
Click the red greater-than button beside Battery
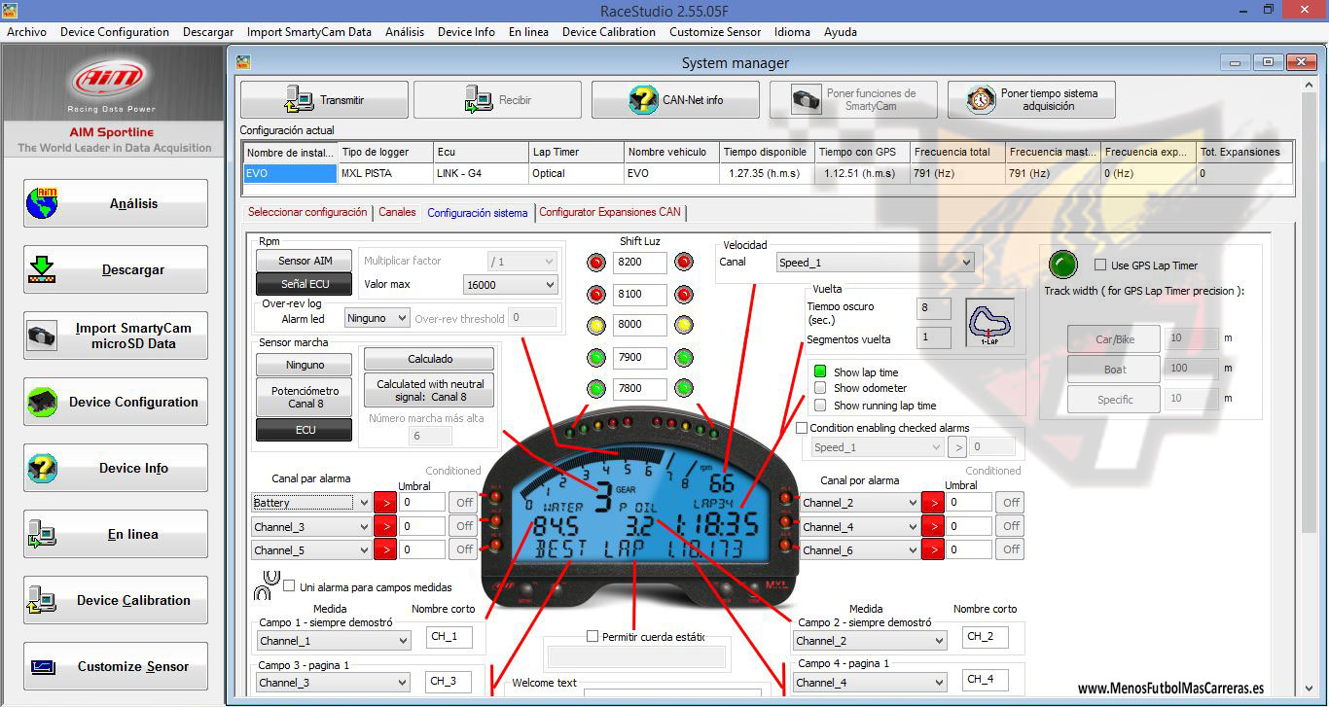pos(384,503)
